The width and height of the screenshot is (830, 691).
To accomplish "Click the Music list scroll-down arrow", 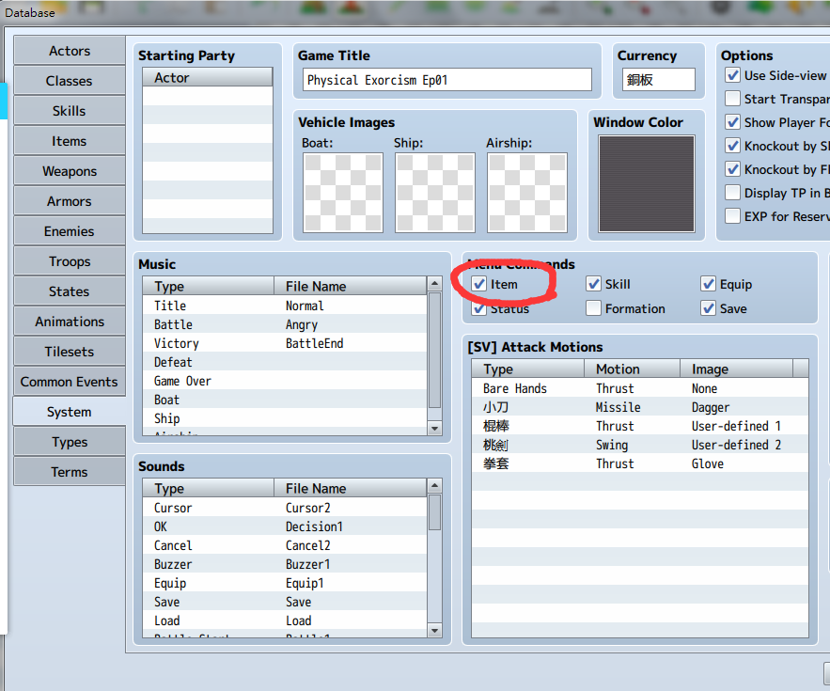I will pyautogui.click(x=434, y=429).
